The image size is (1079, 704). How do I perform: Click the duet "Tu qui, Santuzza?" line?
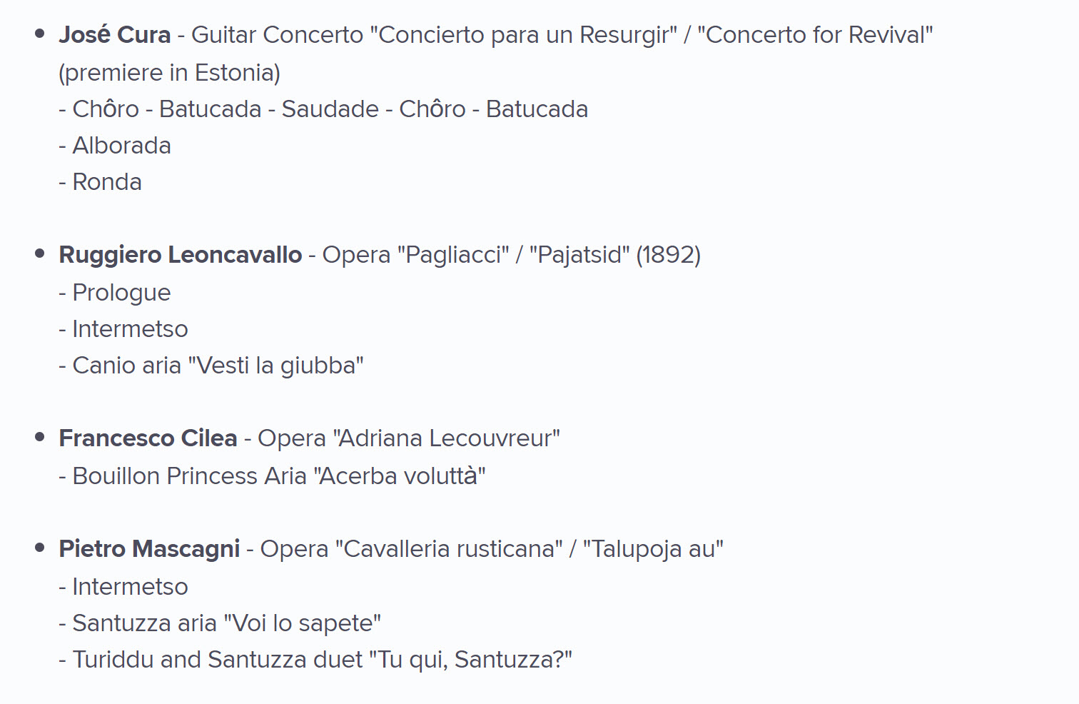315,660
